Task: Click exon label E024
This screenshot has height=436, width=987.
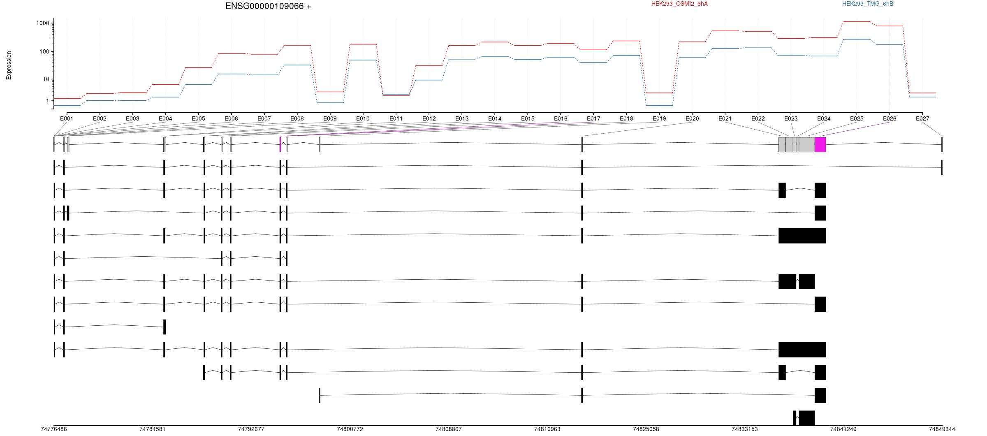Action: pos(824,118)
